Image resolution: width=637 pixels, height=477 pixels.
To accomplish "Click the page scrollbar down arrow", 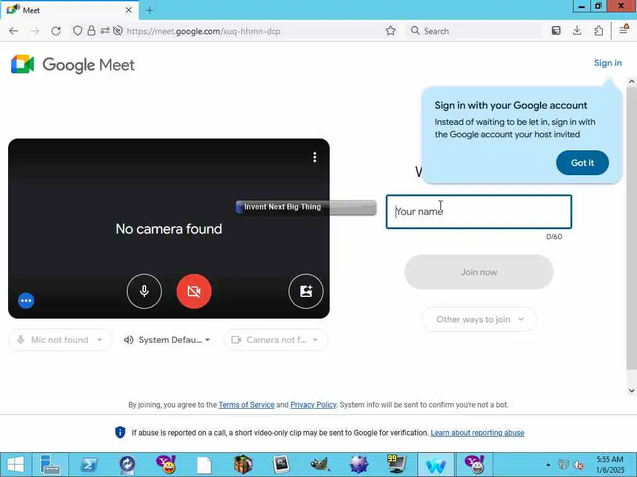I will click(x=631, y=391).
